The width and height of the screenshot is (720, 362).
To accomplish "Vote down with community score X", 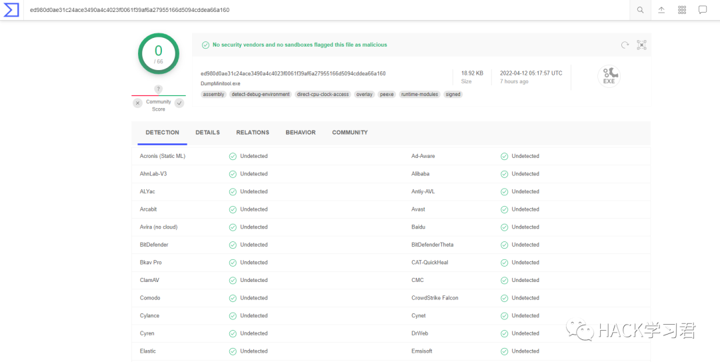I will 138,103.
